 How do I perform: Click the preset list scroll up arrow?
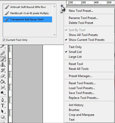tap(54, 6)
